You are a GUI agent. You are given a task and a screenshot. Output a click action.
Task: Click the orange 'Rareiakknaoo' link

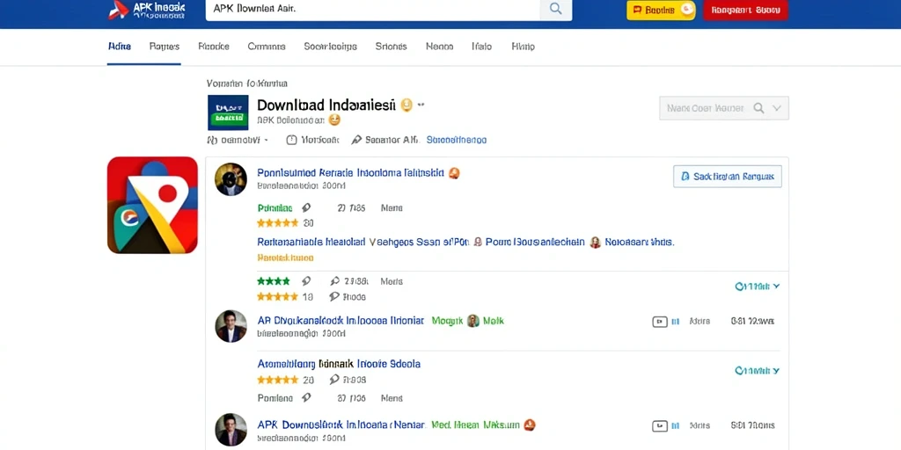coord(285,258)
